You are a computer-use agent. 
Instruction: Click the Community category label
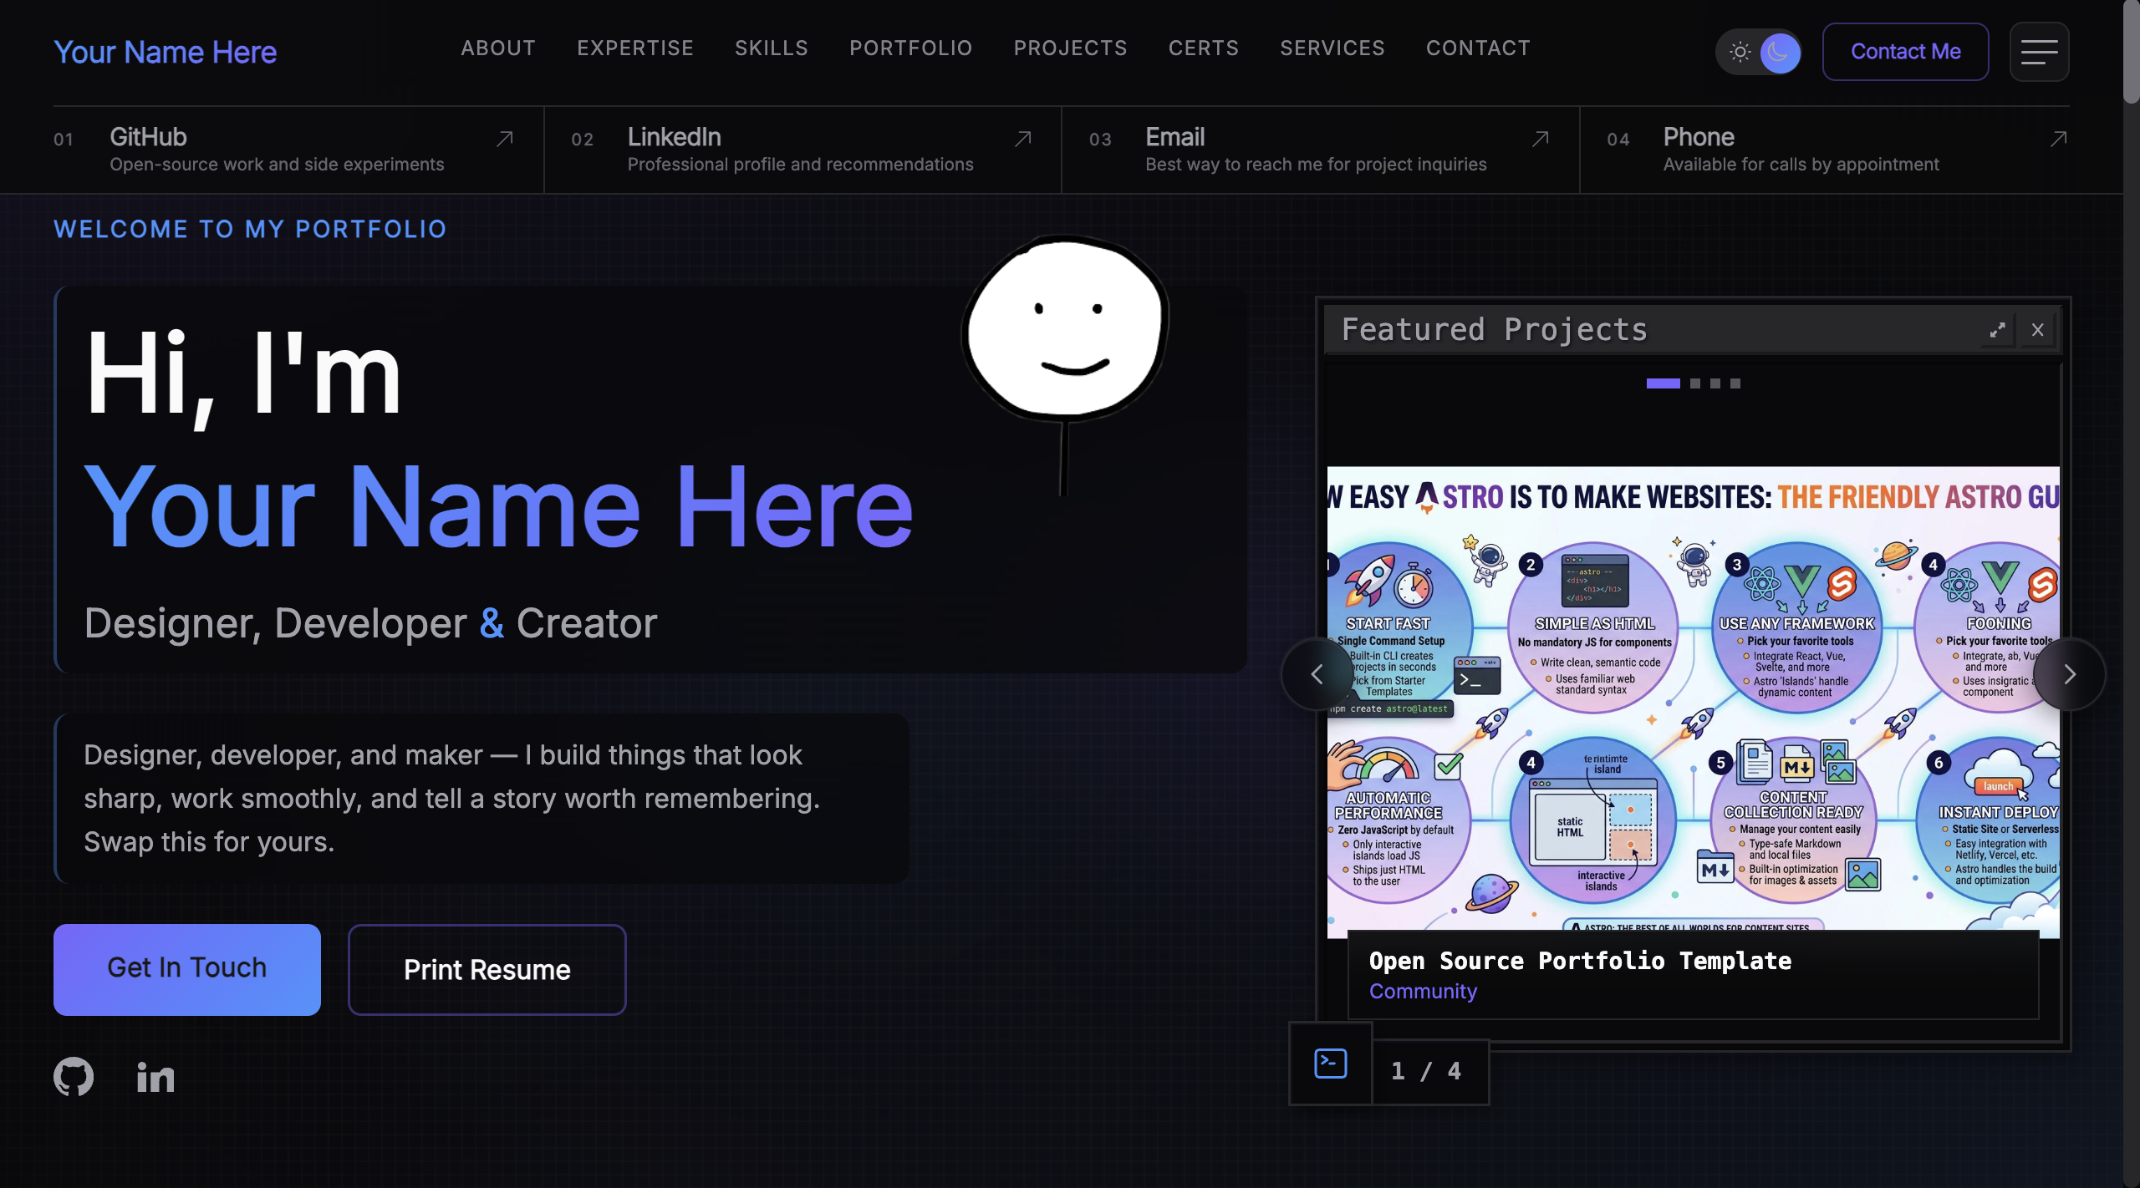click(x=1423, y=992)
